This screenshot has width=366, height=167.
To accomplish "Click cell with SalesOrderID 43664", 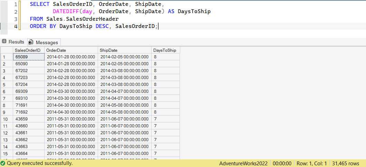I will click(28, 154).
